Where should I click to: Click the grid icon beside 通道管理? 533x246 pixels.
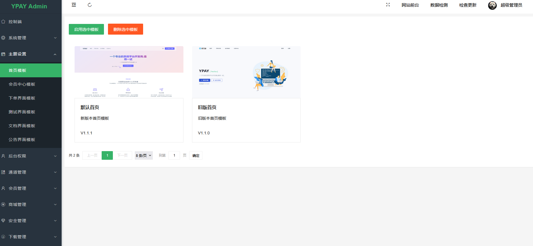pyautogui.click(x=3, y=172)
